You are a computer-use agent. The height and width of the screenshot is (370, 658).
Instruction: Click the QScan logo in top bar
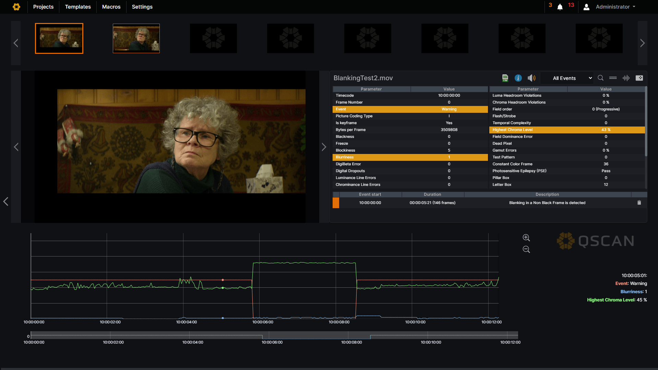tap(16, 7)
